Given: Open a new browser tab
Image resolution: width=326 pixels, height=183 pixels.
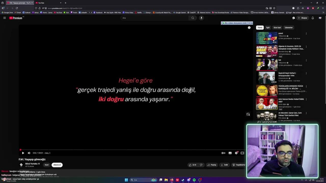Looking at the screenshot, I should click(x=65, y=3).
